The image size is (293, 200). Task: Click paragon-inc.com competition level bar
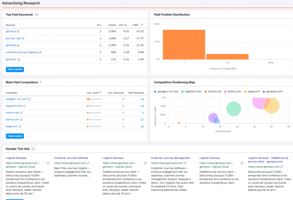click(x=94, y=99)
